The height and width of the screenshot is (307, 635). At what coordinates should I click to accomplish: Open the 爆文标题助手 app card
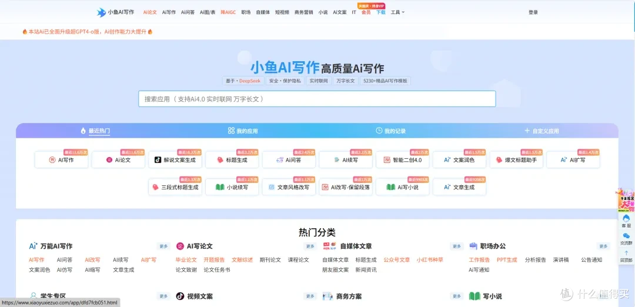coord(516,160)
